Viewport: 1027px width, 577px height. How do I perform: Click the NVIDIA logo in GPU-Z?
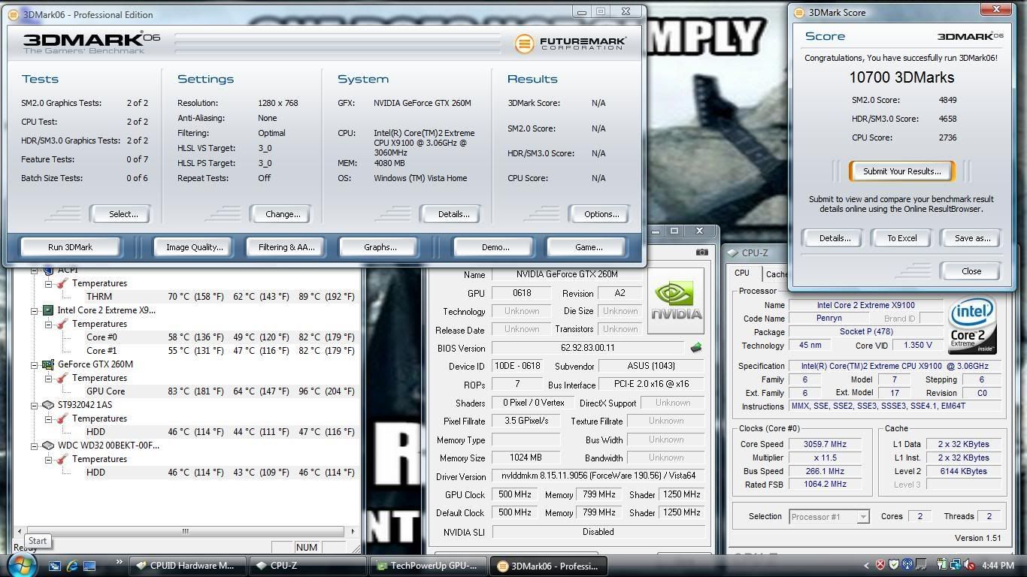tap(677, 301)
